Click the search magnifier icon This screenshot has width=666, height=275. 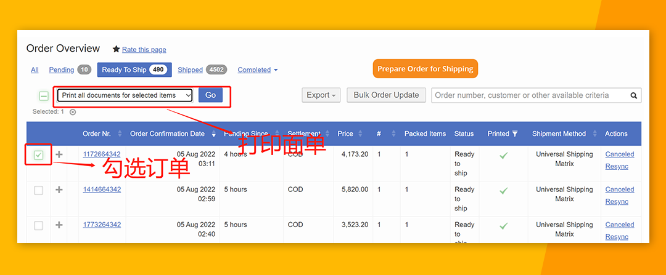coord(634,96)
